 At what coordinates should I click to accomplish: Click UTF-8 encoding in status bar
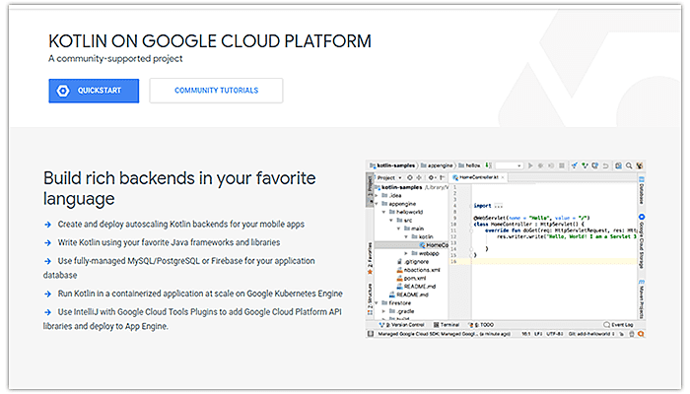tap(554, 334)
